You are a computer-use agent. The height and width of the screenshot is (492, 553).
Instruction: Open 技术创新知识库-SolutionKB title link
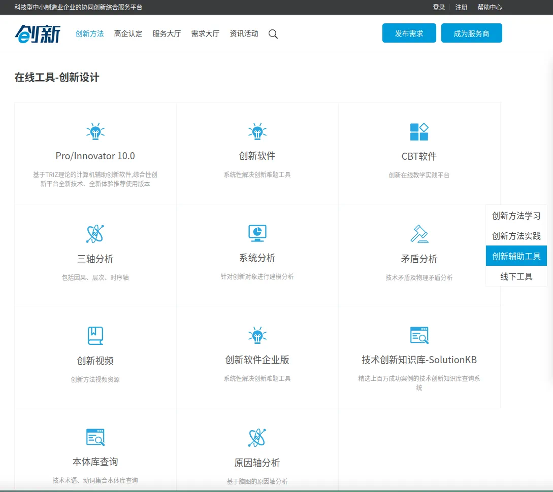tap(419, 360)
